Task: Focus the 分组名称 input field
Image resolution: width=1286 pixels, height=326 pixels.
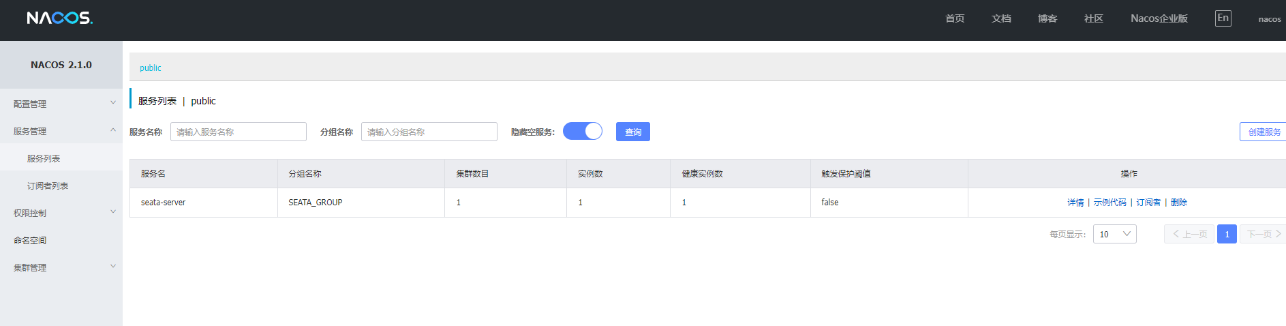Action: (429, 132)
